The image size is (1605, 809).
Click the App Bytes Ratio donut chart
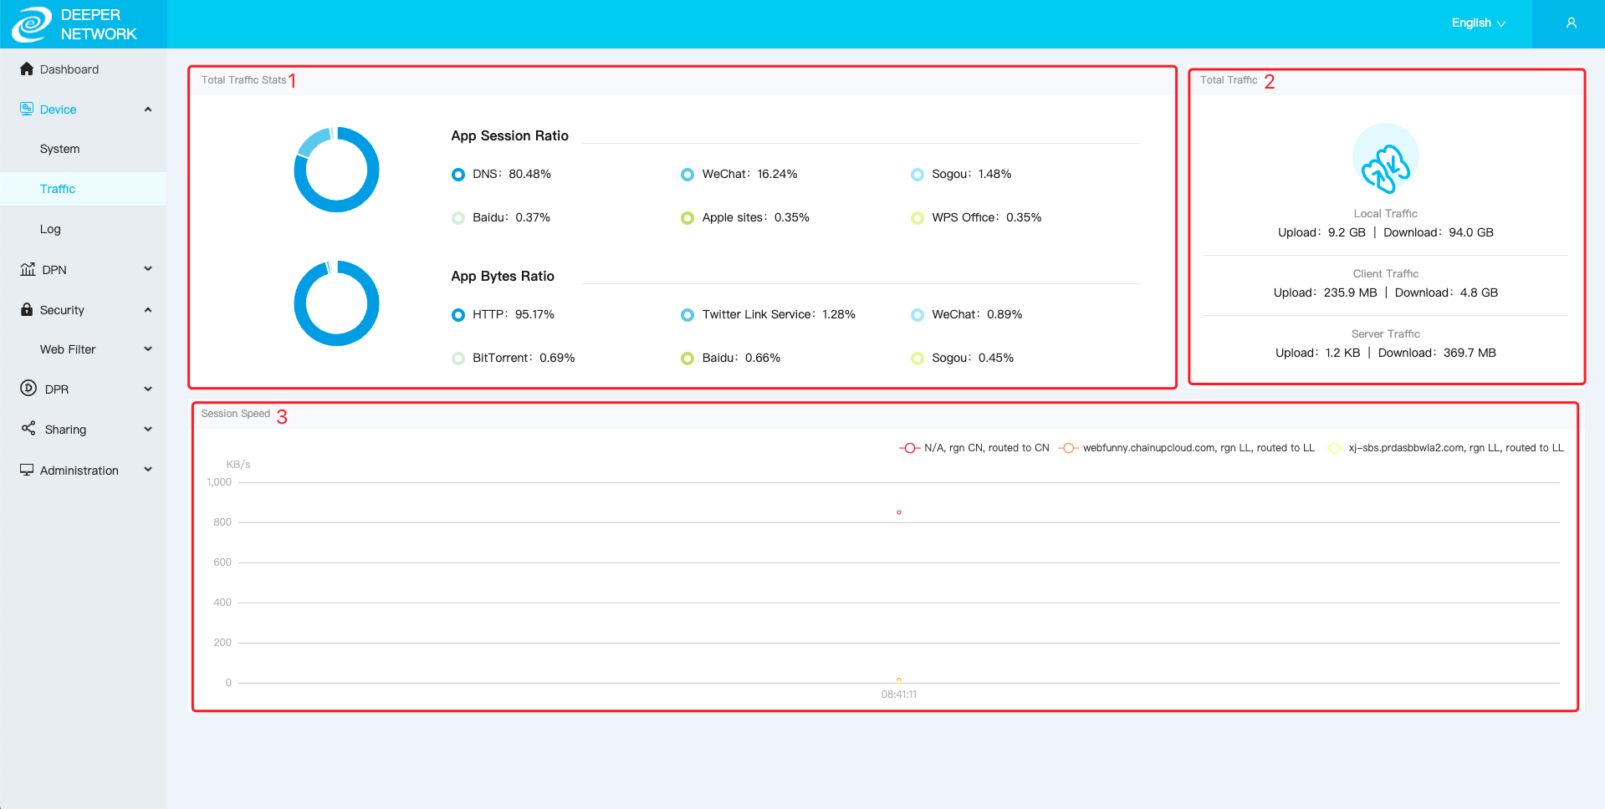click(x=336, y=303)
